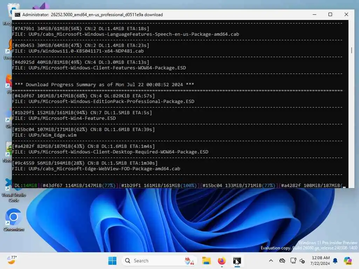Screen dimensions: 359x269
Task: Click the EditionPack-Professional-Package.ESD file line
Action: 103,102
